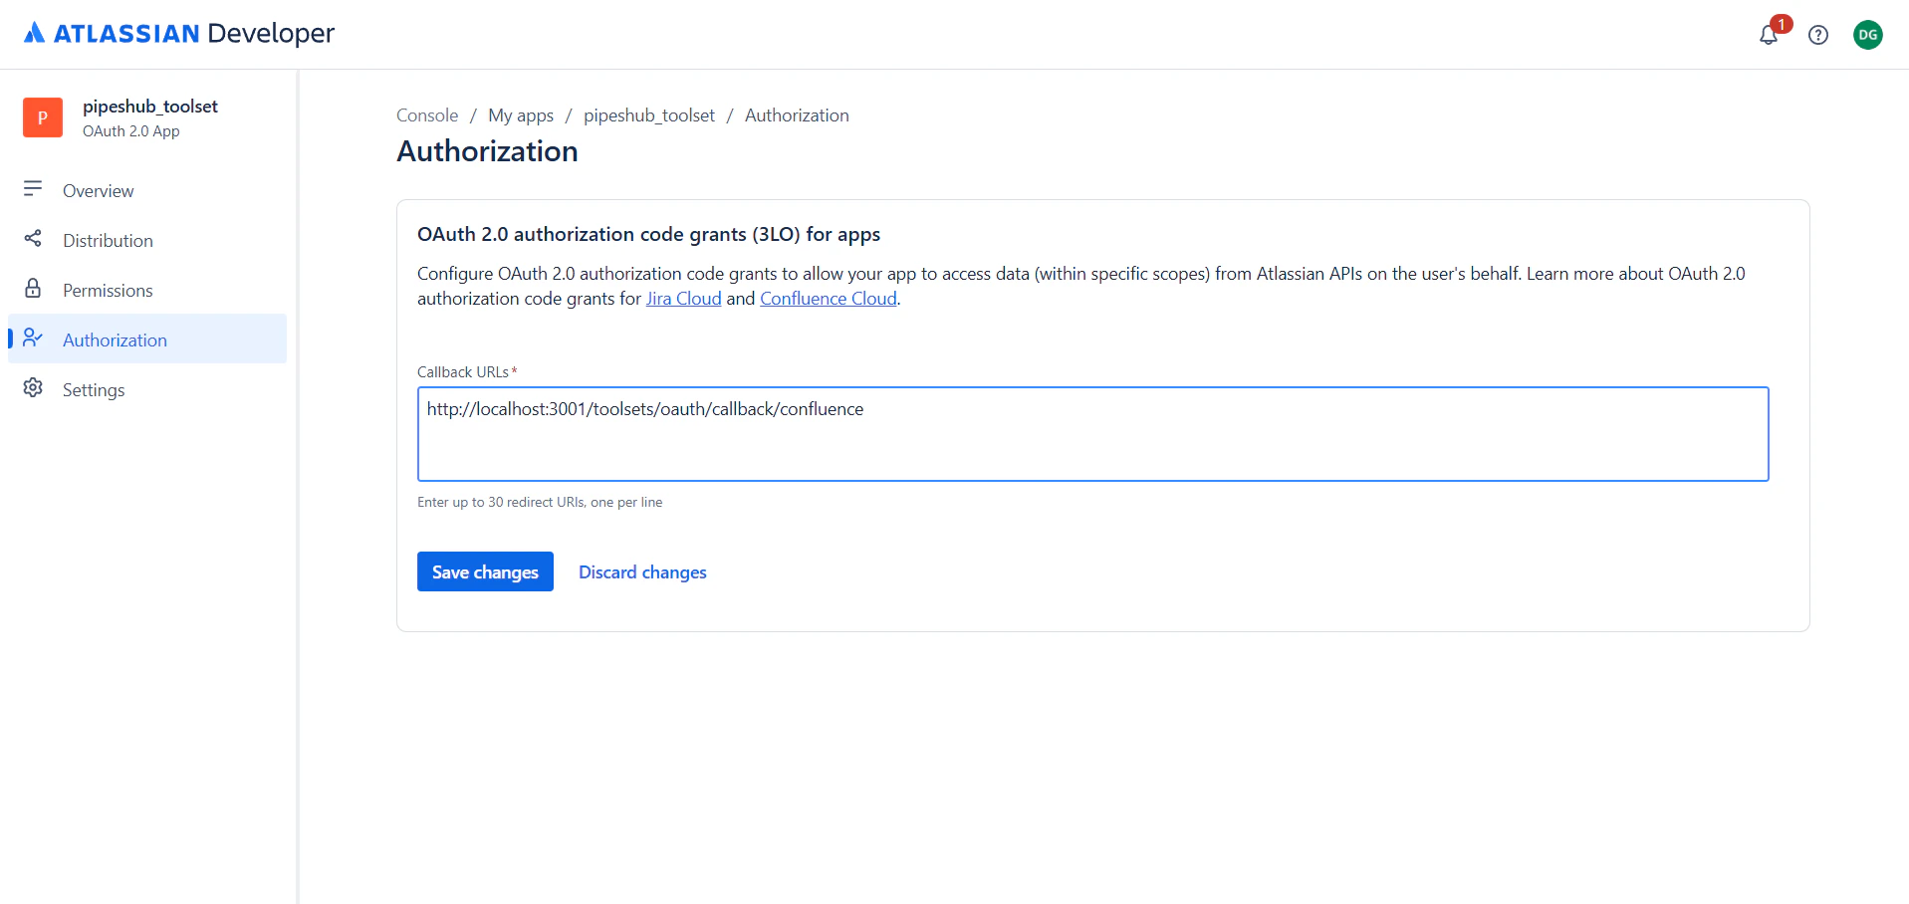Click the notification badge showing 1
The image size is (1909, 904).
[x=1781, y=22]
